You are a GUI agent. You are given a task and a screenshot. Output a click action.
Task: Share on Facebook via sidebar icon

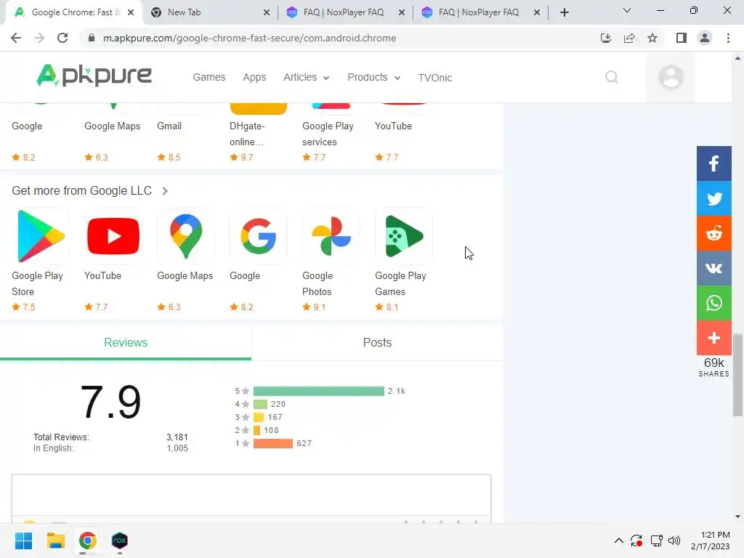(x=713, y=163)
